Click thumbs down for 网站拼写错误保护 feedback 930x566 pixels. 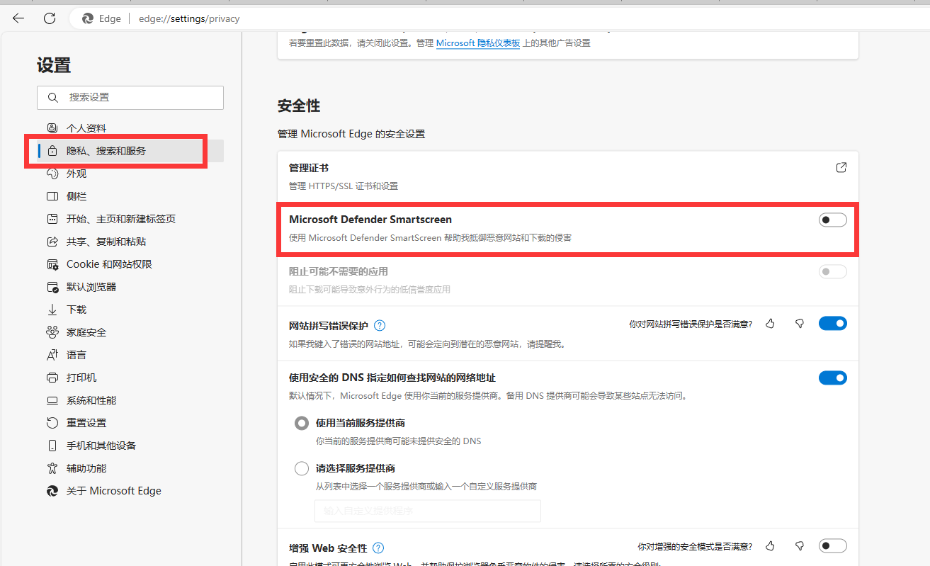[800, 324]
